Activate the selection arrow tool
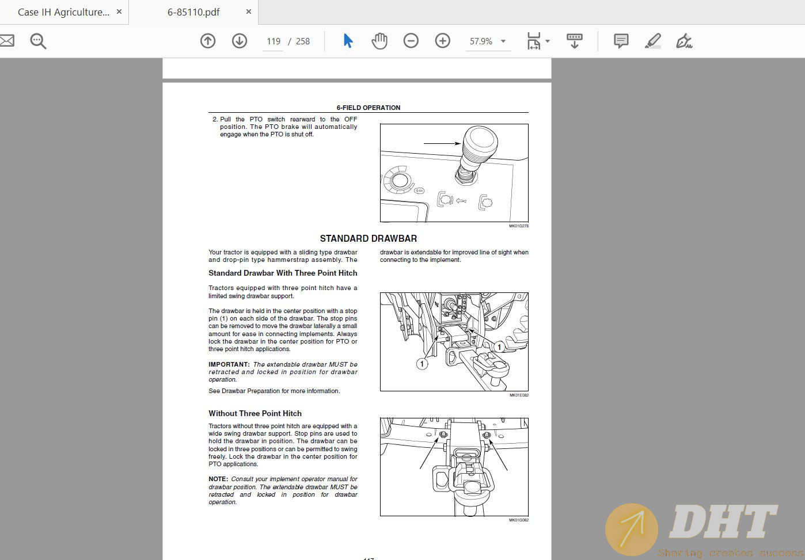The width and height of the screenshot is (805, 560). (x=348, y=41)
